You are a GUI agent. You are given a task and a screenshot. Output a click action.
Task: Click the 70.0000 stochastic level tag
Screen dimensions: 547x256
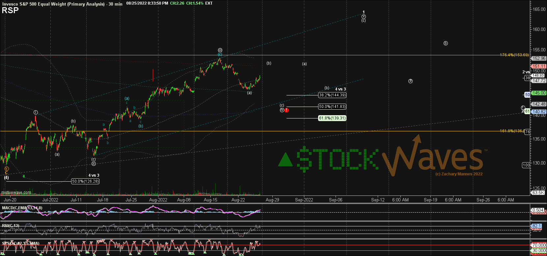click(539, 245)
